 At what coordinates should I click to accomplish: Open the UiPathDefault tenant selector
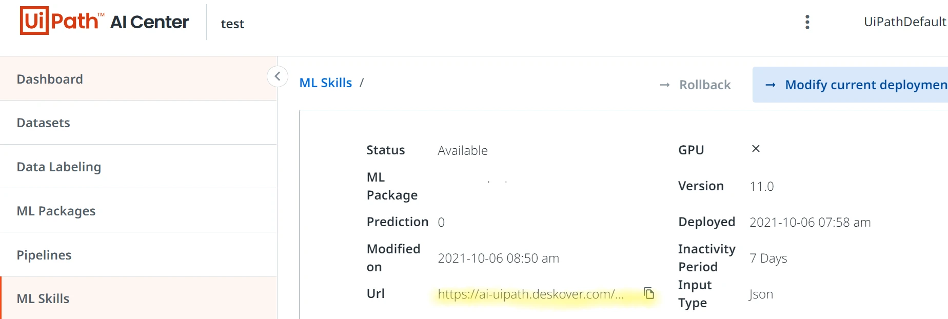pyautogui.click(x=905, y=22)
